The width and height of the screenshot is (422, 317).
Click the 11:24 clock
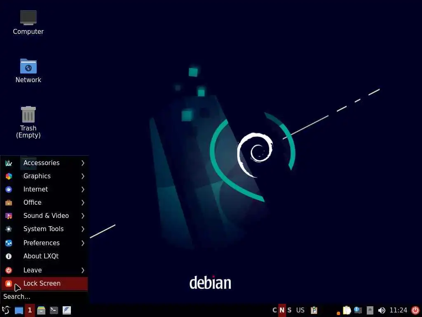pyautogui.click(x=399, y=310)
